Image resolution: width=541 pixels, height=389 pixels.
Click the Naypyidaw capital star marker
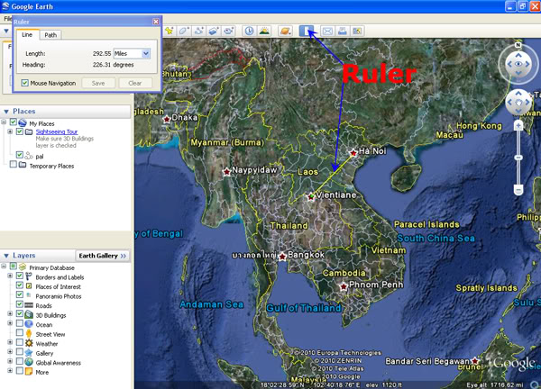226,172
